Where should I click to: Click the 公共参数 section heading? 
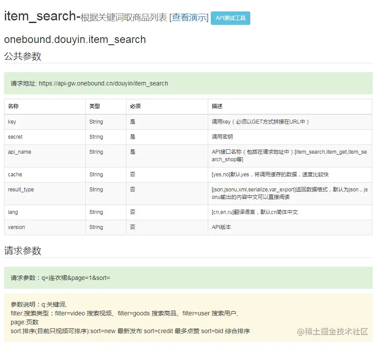tap(23, 56)
